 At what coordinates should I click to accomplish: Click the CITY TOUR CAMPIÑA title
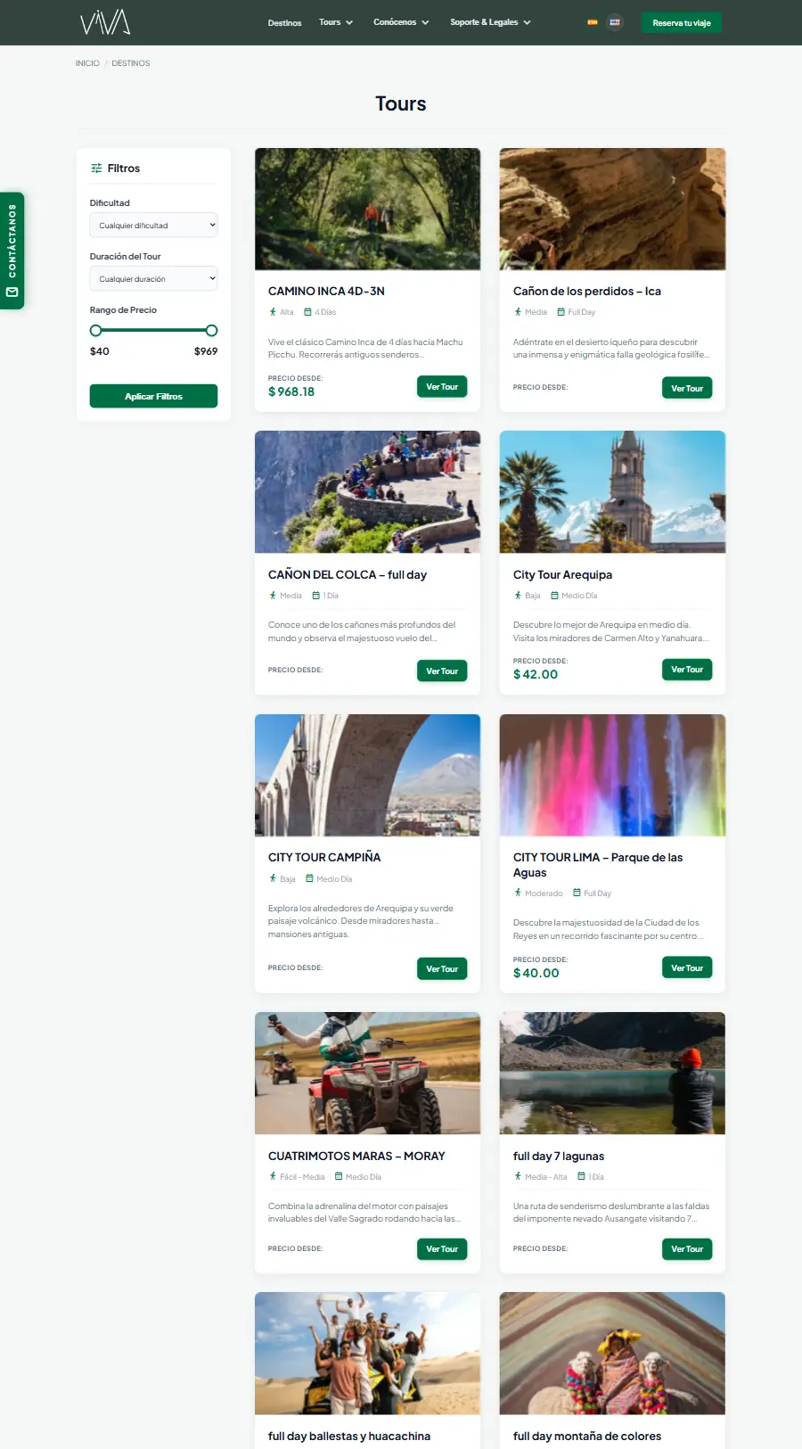(324, 858)
